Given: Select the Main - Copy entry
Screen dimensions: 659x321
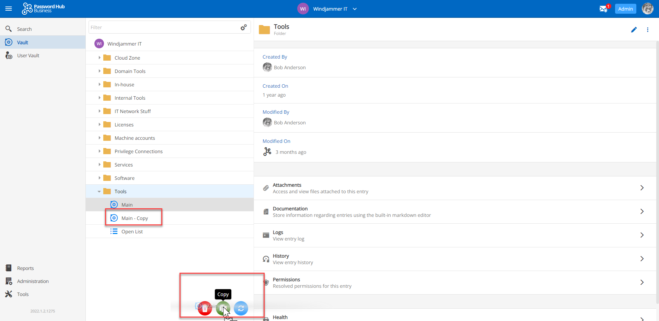Looking at the screenshot, I should pos(135,218).
